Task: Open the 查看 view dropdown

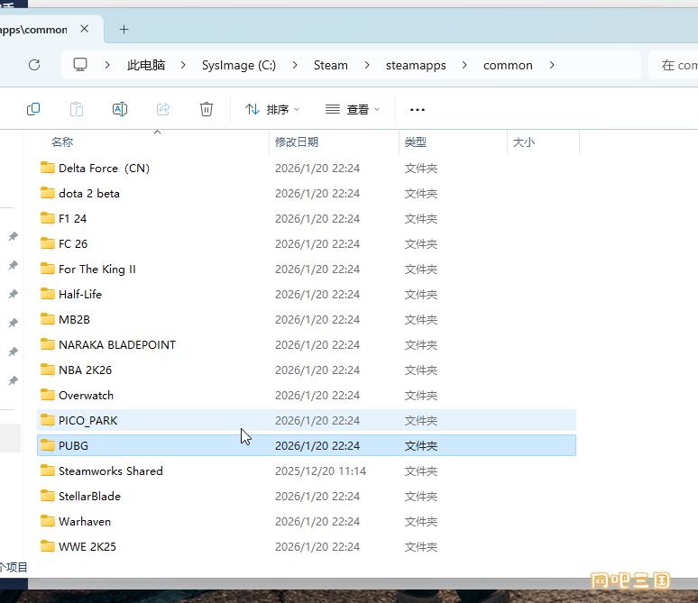Action: (353, 109)
